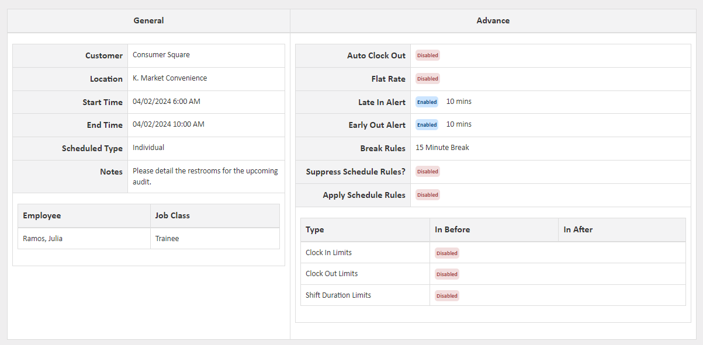This screenshot has width=703, height=345.
Task: Click the Early Out Alert Enabled badge
Action: pyautogui.click(x=427, y=125)
